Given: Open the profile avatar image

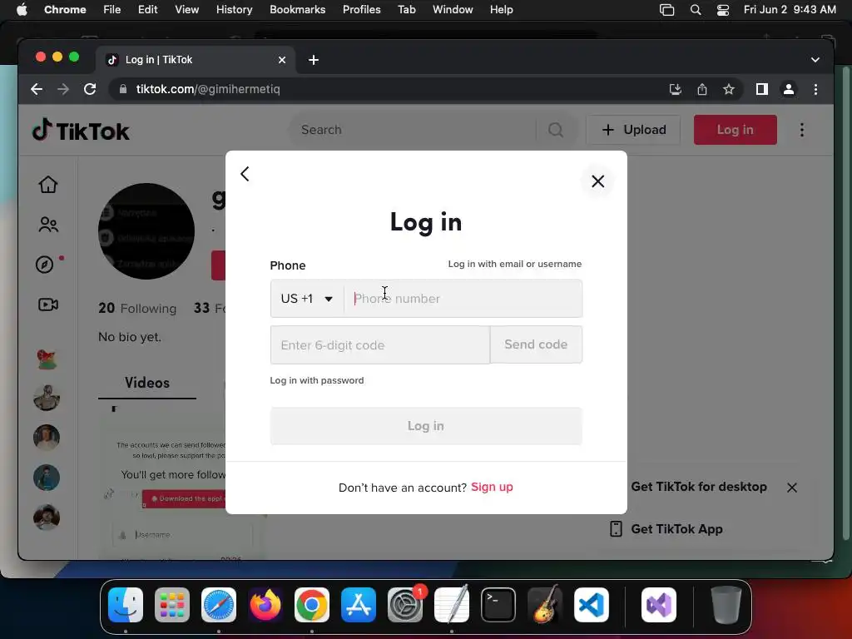Looking at the screenshot, I should click(x=146, y=231).
